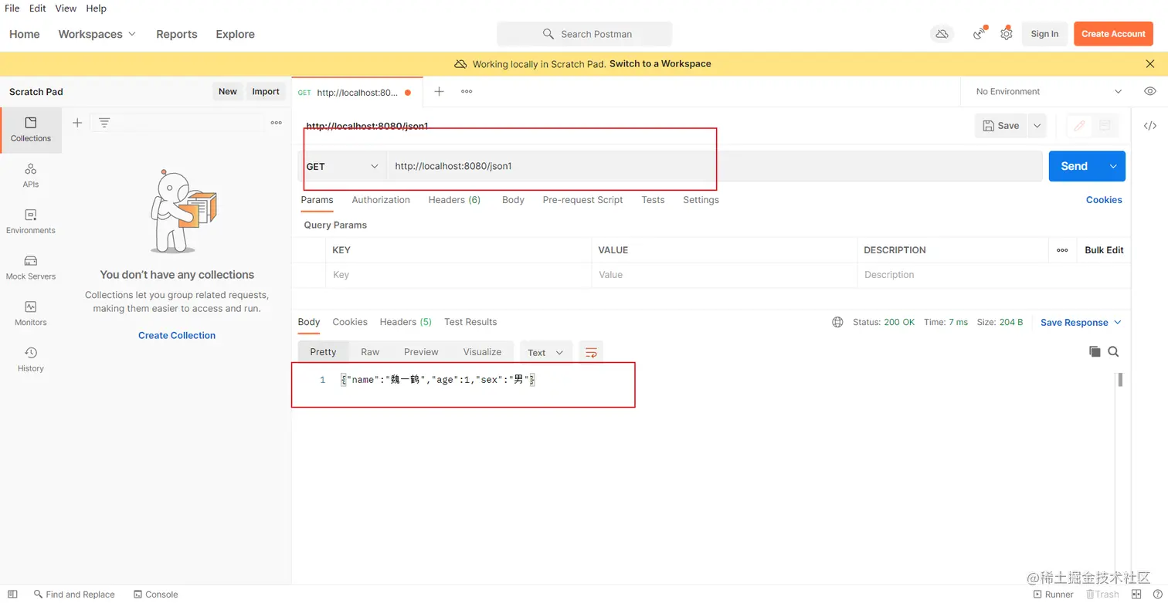Switch to the Tests tab
Viewport: 1168px width, 603px height.
tap(653, 199)
